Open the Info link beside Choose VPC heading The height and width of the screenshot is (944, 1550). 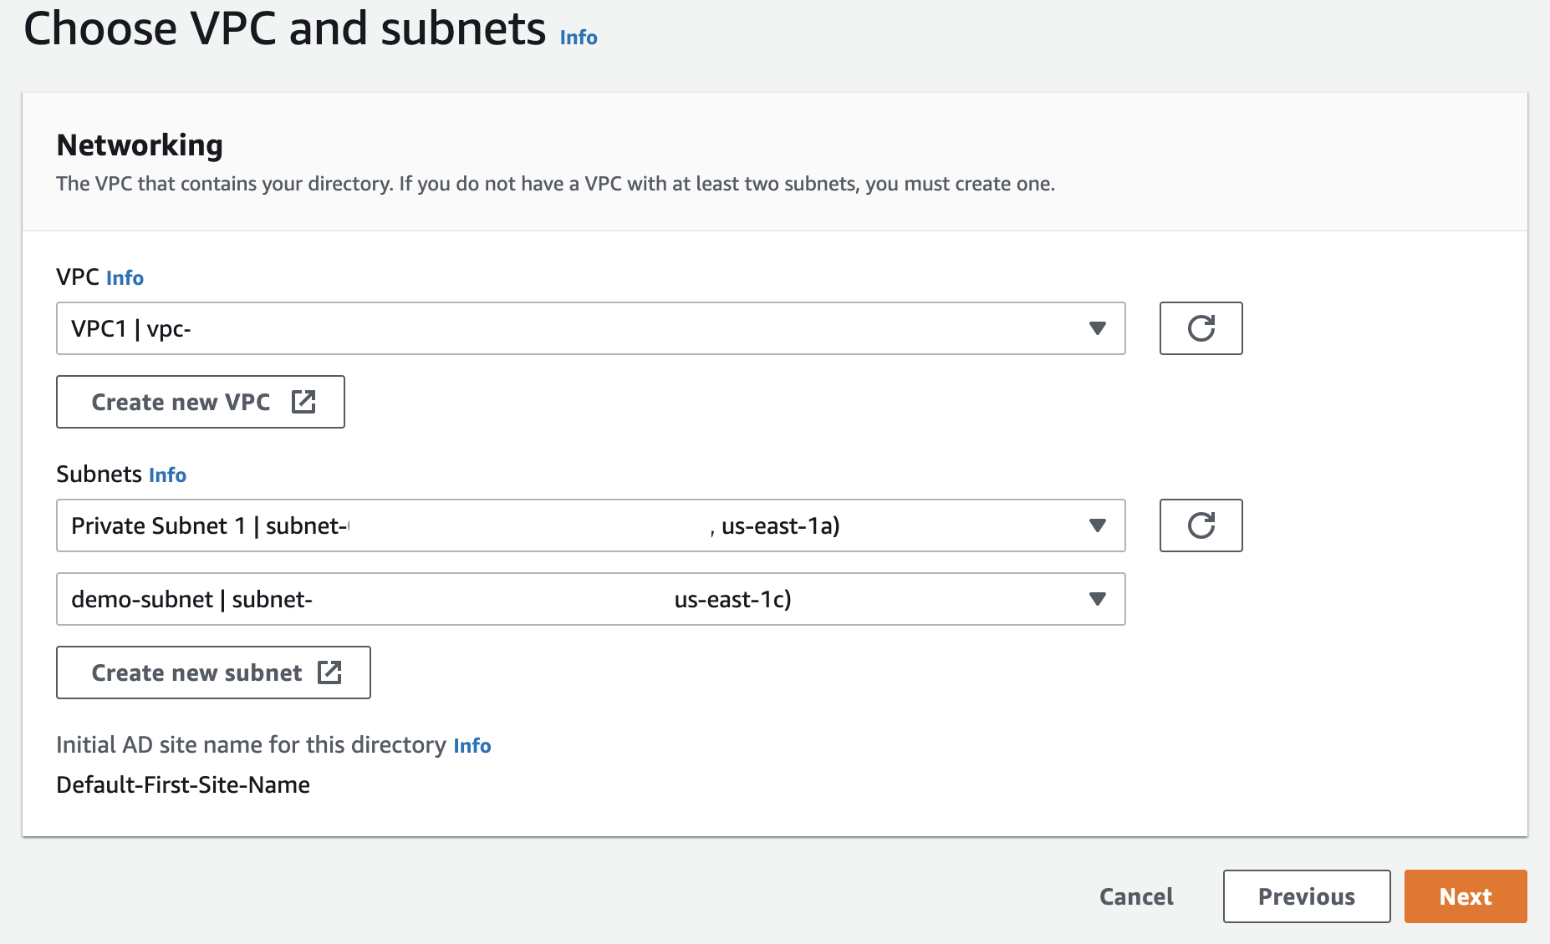578,37
